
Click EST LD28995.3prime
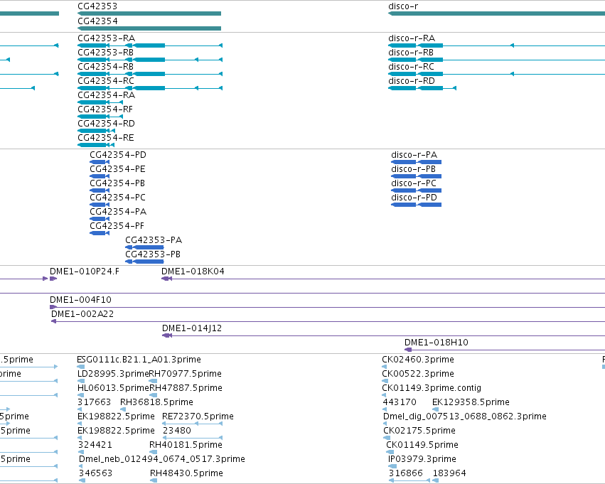pos(80,381)
